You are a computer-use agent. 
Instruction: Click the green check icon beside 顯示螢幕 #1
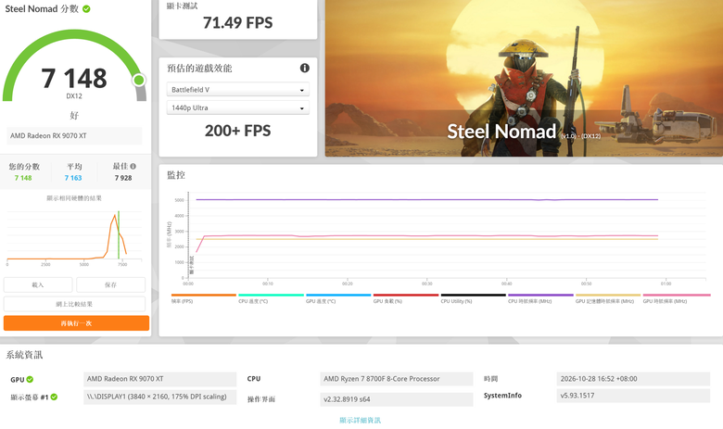(54, 397)
